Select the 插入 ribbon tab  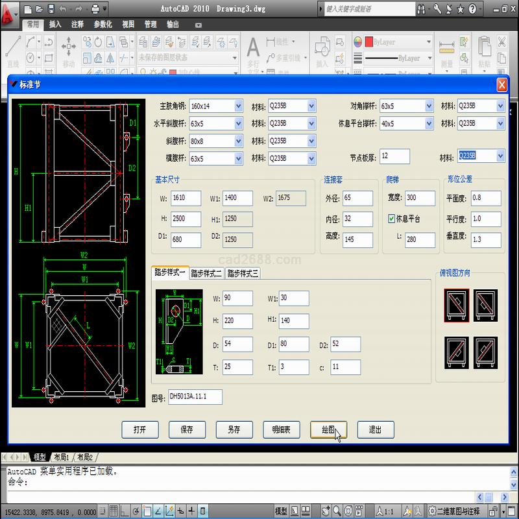(x=55, y=24)
